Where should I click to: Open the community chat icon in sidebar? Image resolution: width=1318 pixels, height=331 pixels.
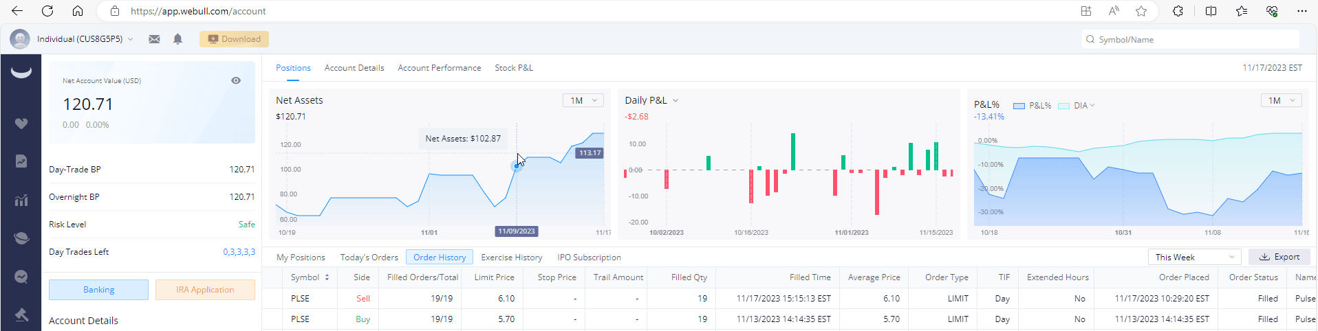pyautogui.click(x=21, y=277)
